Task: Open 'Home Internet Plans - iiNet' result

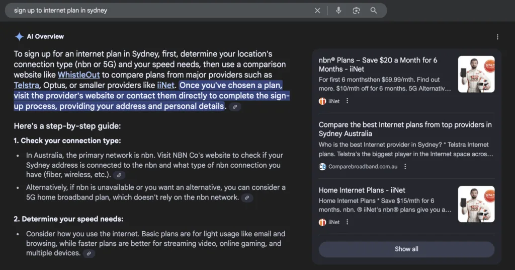Action: tap(362, 190)
